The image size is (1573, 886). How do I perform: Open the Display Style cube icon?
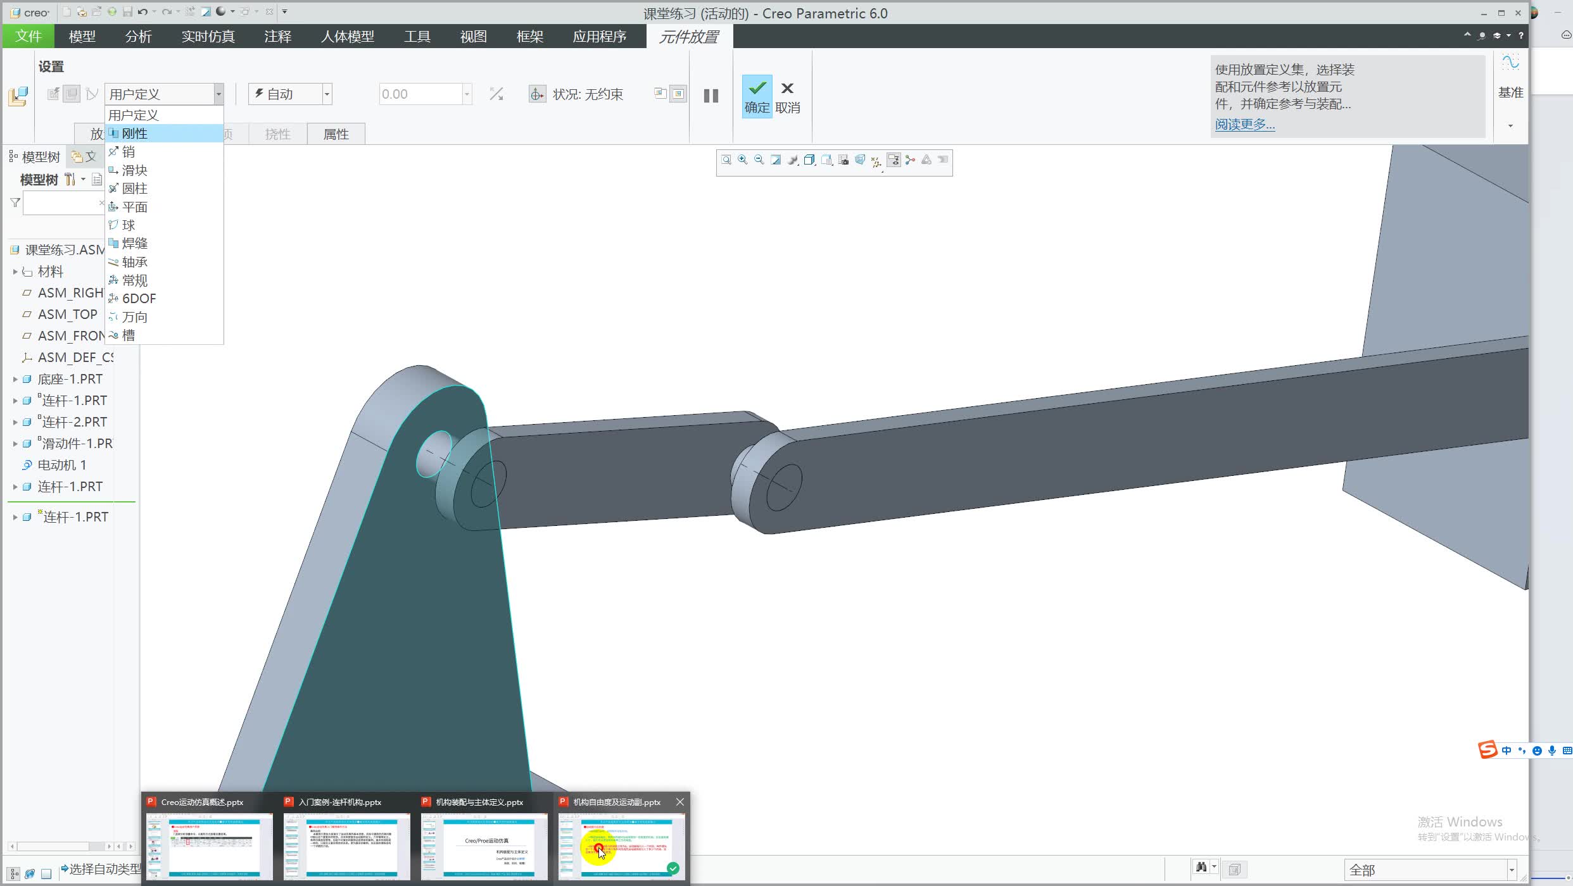click(809, 160)
